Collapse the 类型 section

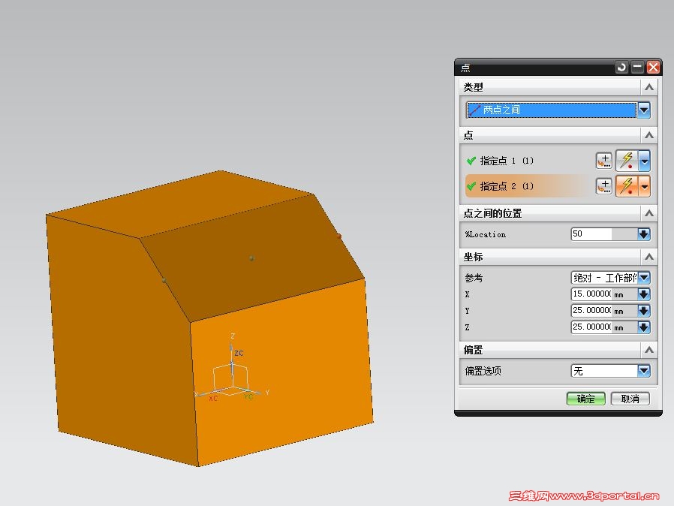[x=649, y=87]
